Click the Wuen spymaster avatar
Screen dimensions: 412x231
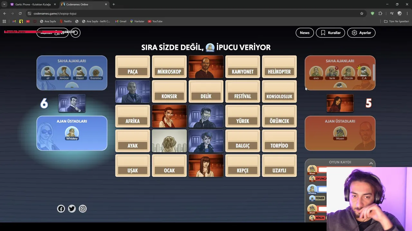pos(340,132)
